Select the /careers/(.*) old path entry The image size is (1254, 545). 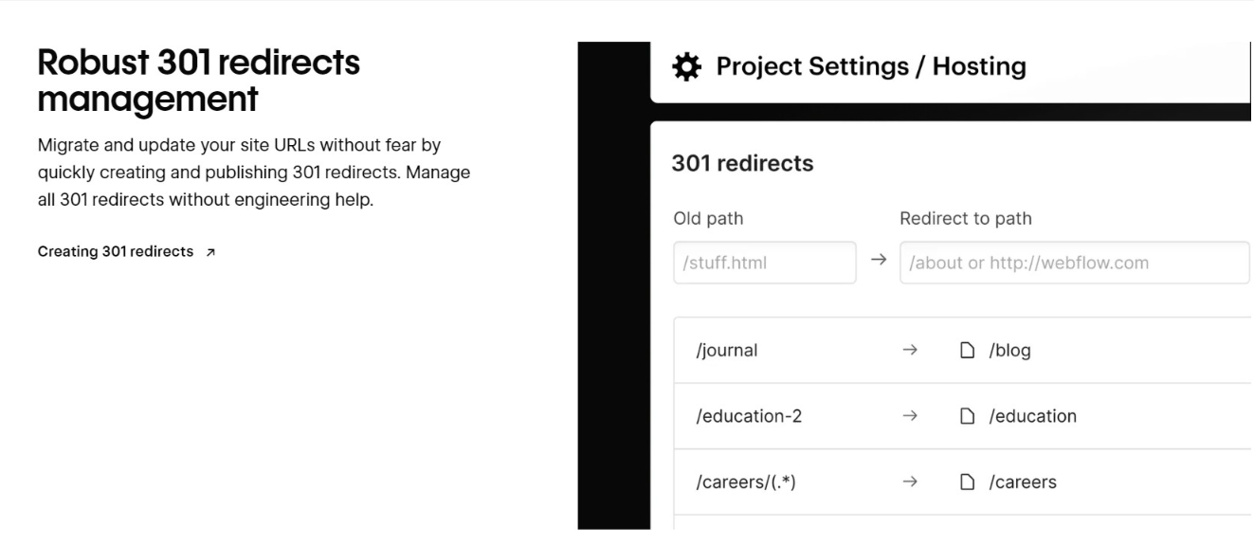(746, 482)
